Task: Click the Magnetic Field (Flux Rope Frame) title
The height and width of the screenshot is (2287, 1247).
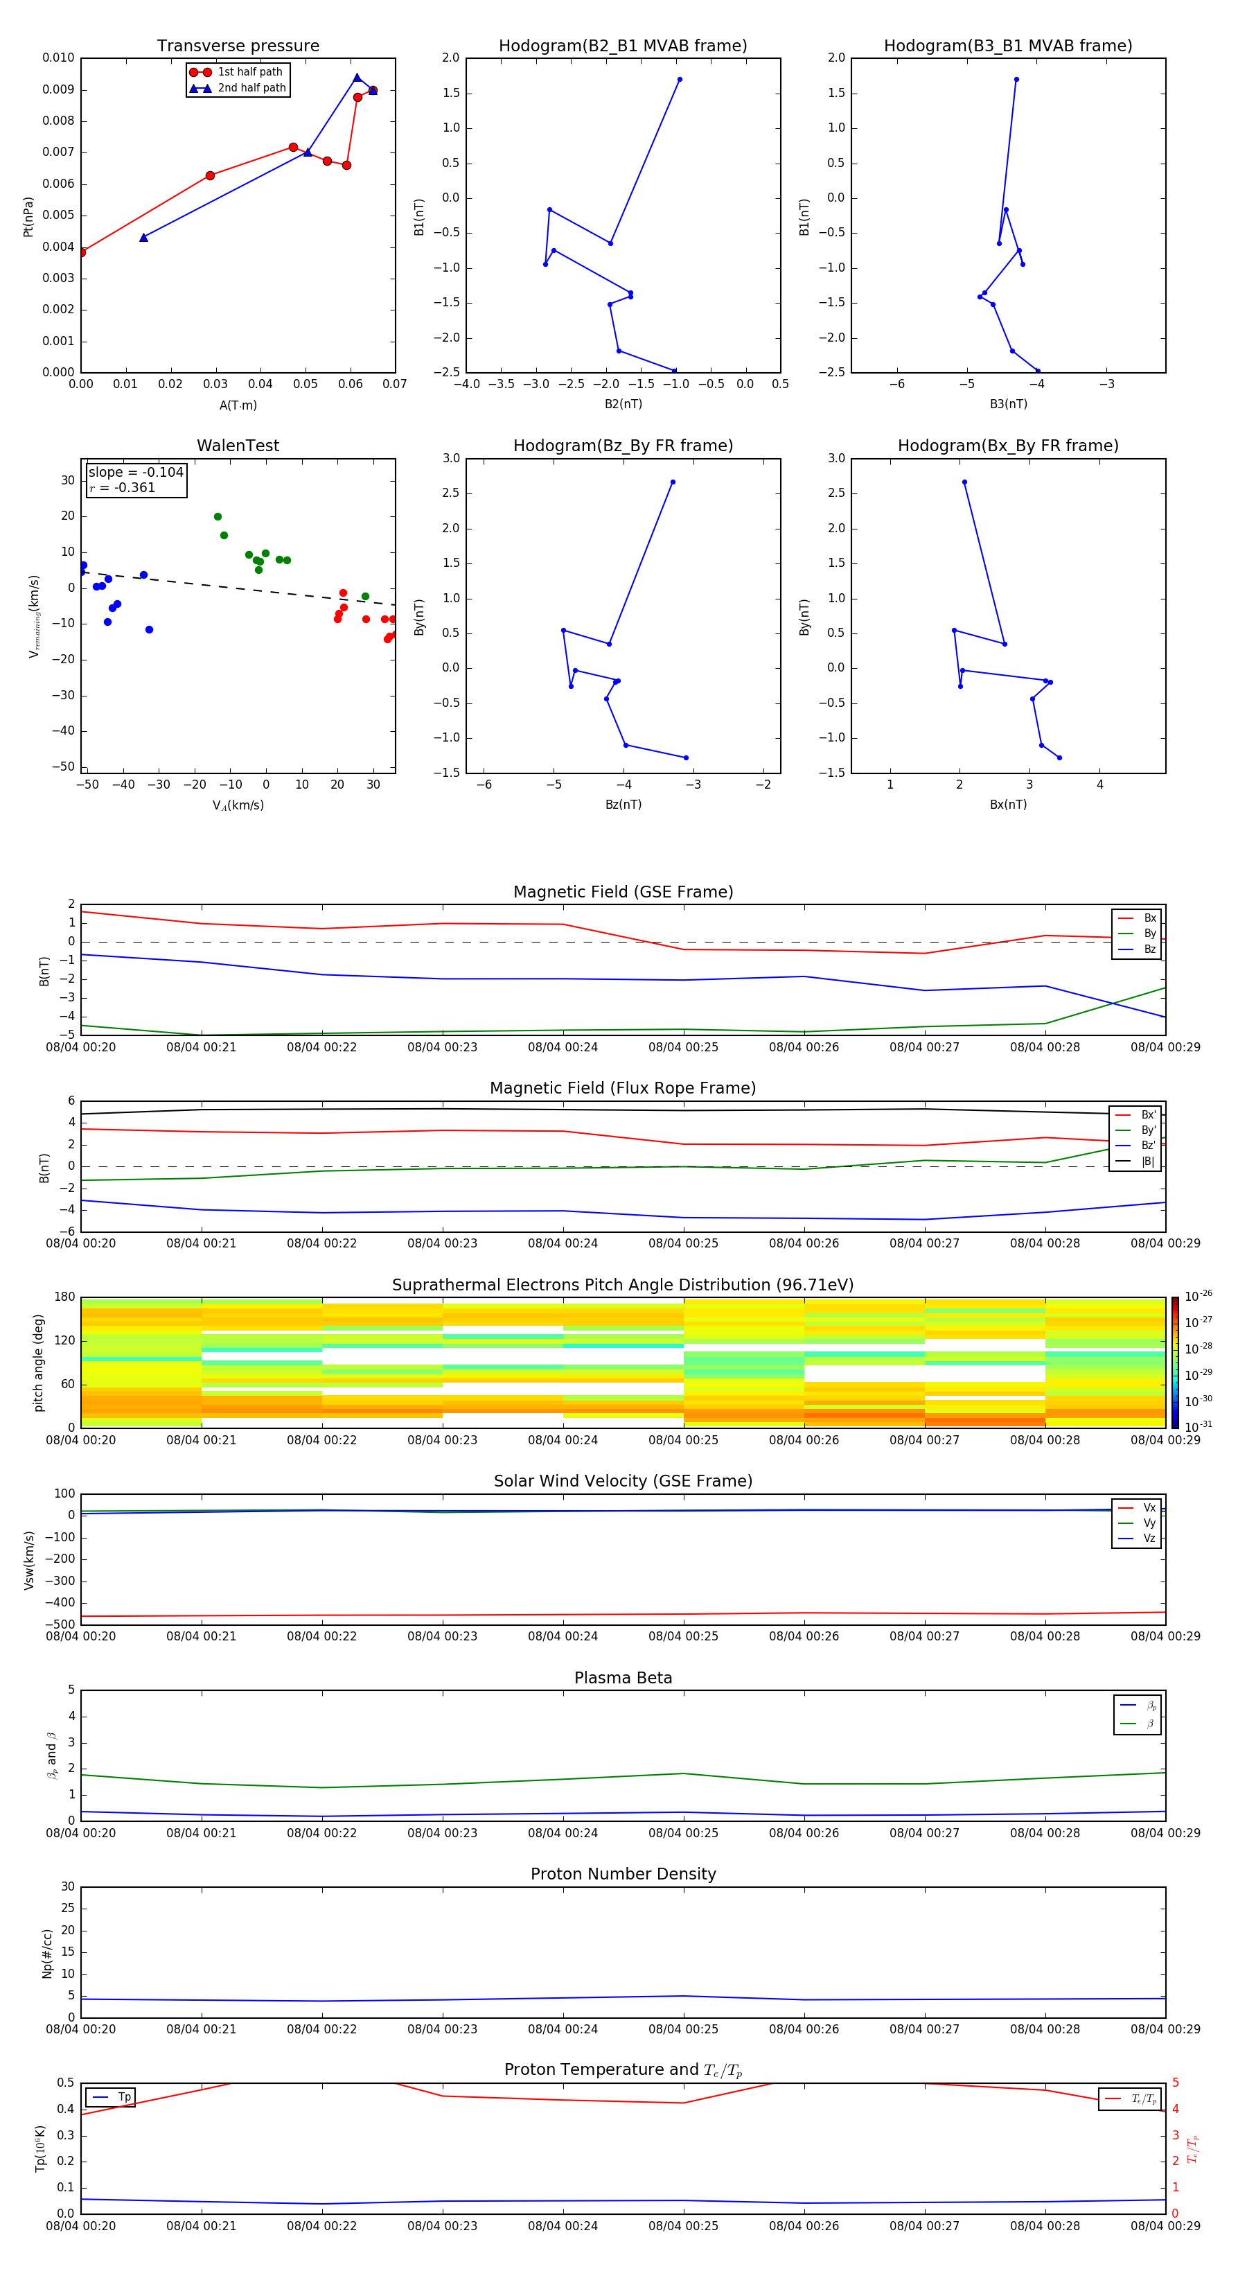Action: coord(623,1089)
